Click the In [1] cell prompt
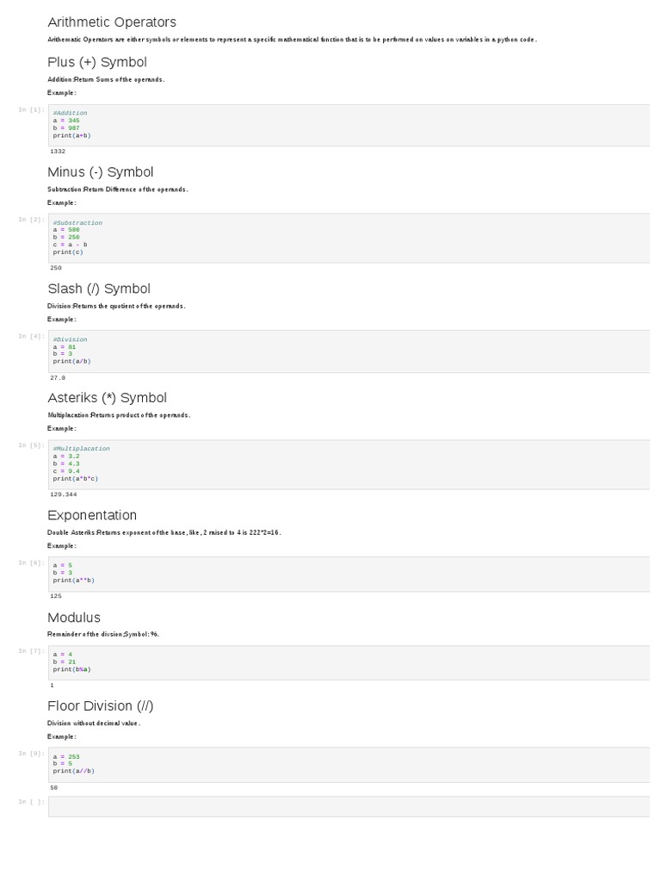Screen dimensions: 661x882 (32, 110)
